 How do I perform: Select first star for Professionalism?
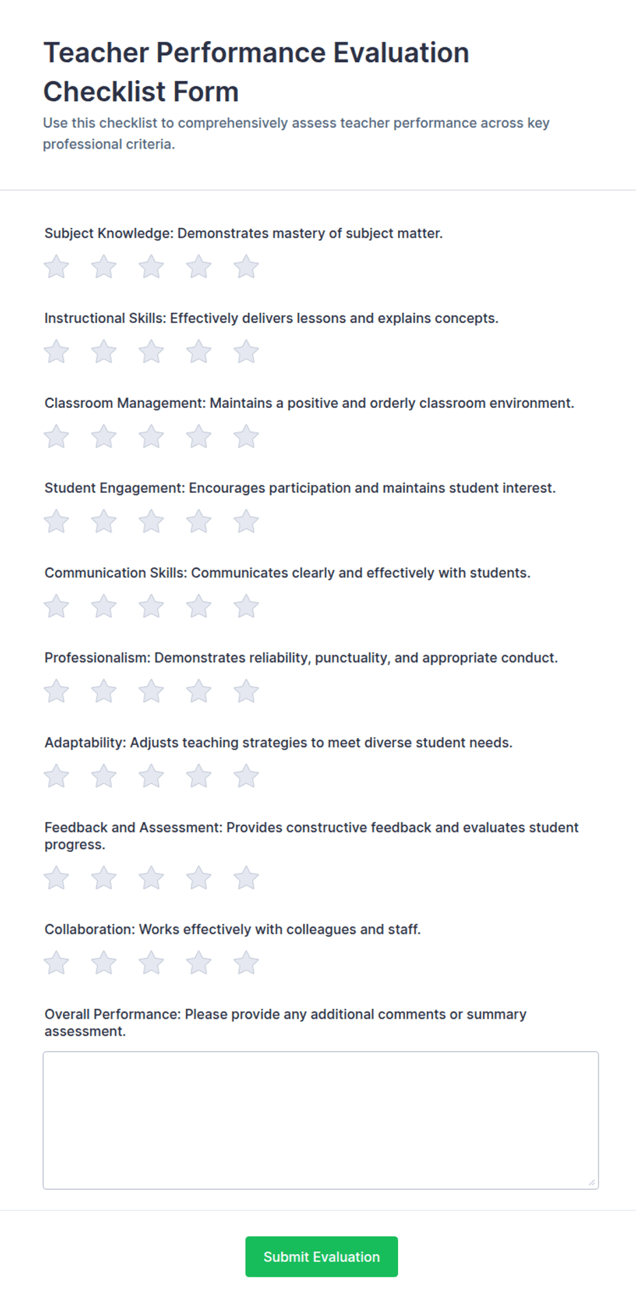[57, 691]
